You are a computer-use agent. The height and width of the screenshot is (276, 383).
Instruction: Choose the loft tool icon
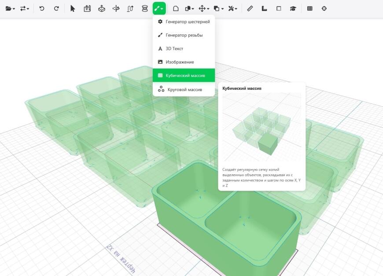point(145,8)
